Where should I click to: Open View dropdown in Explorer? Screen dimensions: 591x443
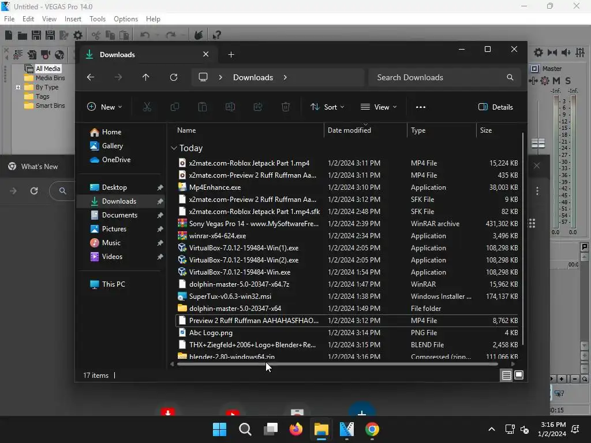(379, 107)
